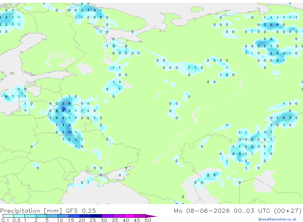Screen dimensions: 303x222
Task: Click the '00..03 UTC' time range text
Action: [x=252, y=210]
